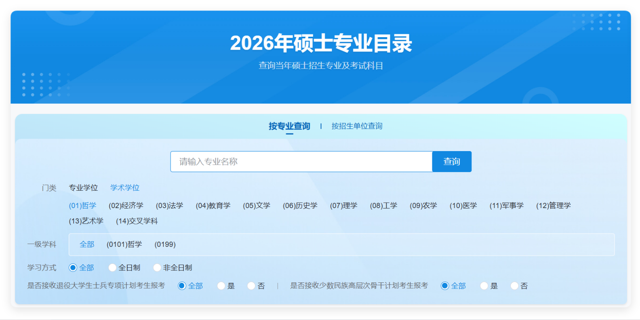Switch to the 按招生单位查询 tab
This screenshot has height=320, width=640.
pyautogui.click(x=357, y=126)
